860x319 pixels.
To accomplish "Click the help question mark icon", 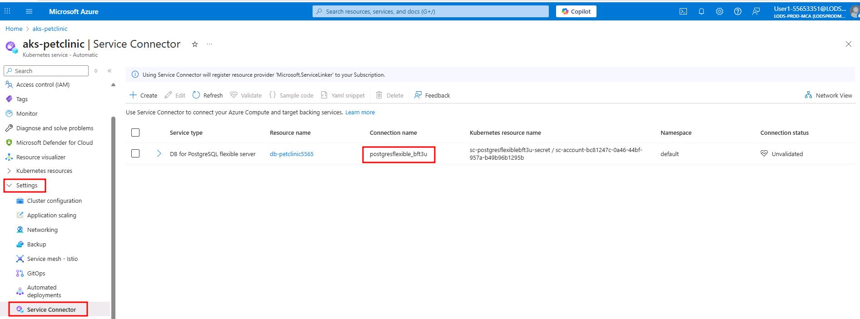I will pos(737,11).
